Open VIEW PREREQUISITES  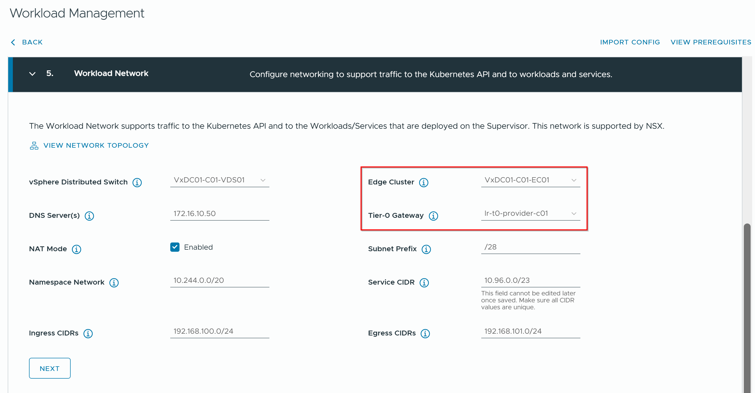click(x=711, y=42)
